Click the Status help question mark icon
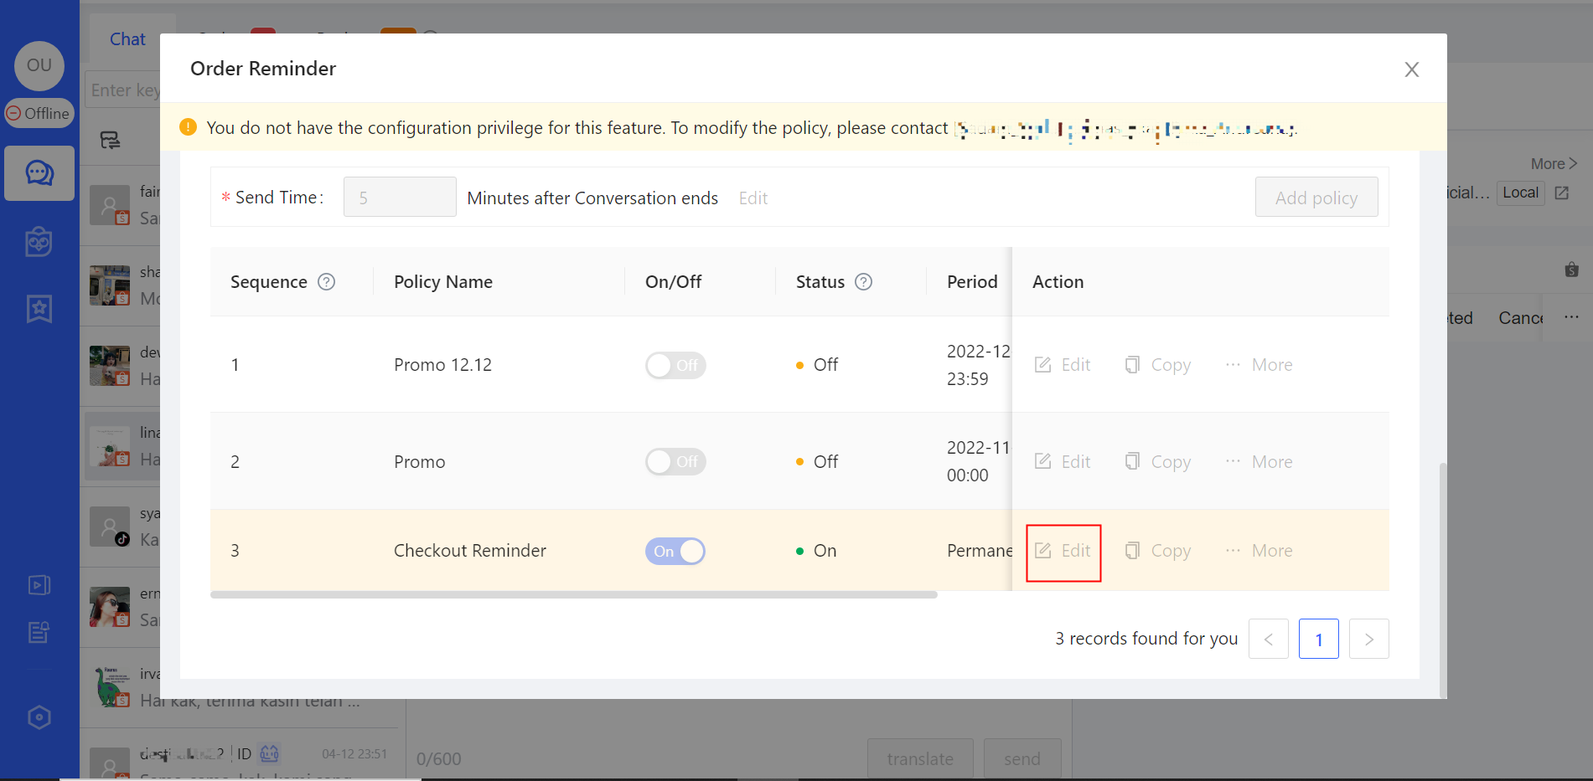This screenshot has height=781, width=1593. pyautogui.click(x=863, y=282)
